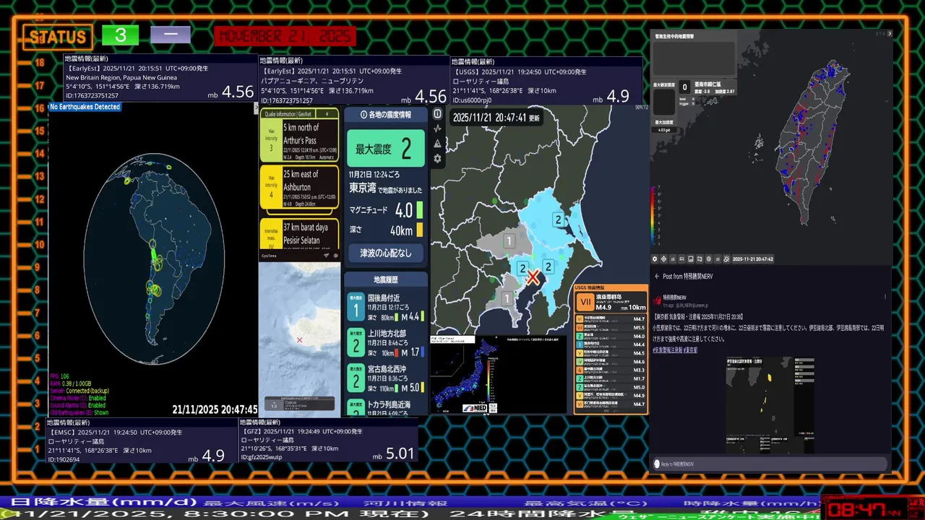Click the EMSC mb 4.9 earthquake info box
Screen dimensions: 925x520
[142, 441]
